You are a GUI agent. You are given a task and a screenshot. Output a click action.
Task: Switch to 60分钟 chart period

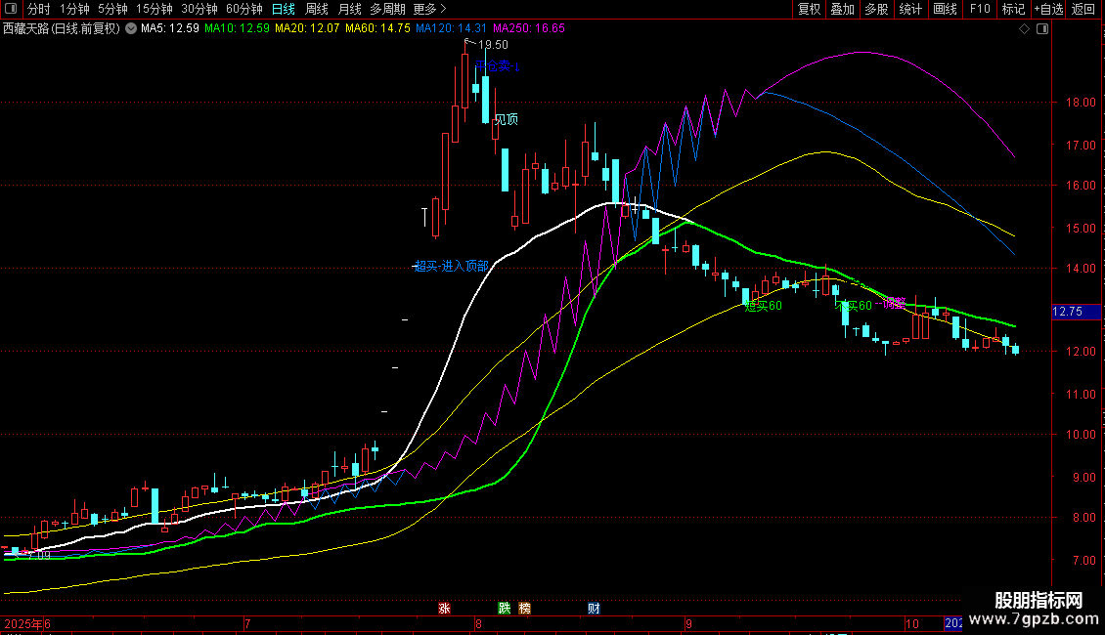pyautogui.click(x=244, y=9)
